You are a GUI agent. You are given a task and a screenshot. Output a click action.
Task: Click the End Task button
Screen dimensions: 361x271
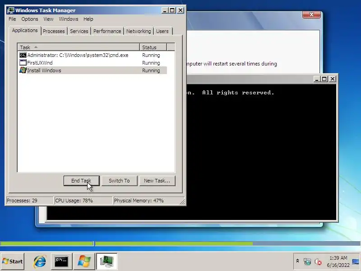[x=82, y=181]
